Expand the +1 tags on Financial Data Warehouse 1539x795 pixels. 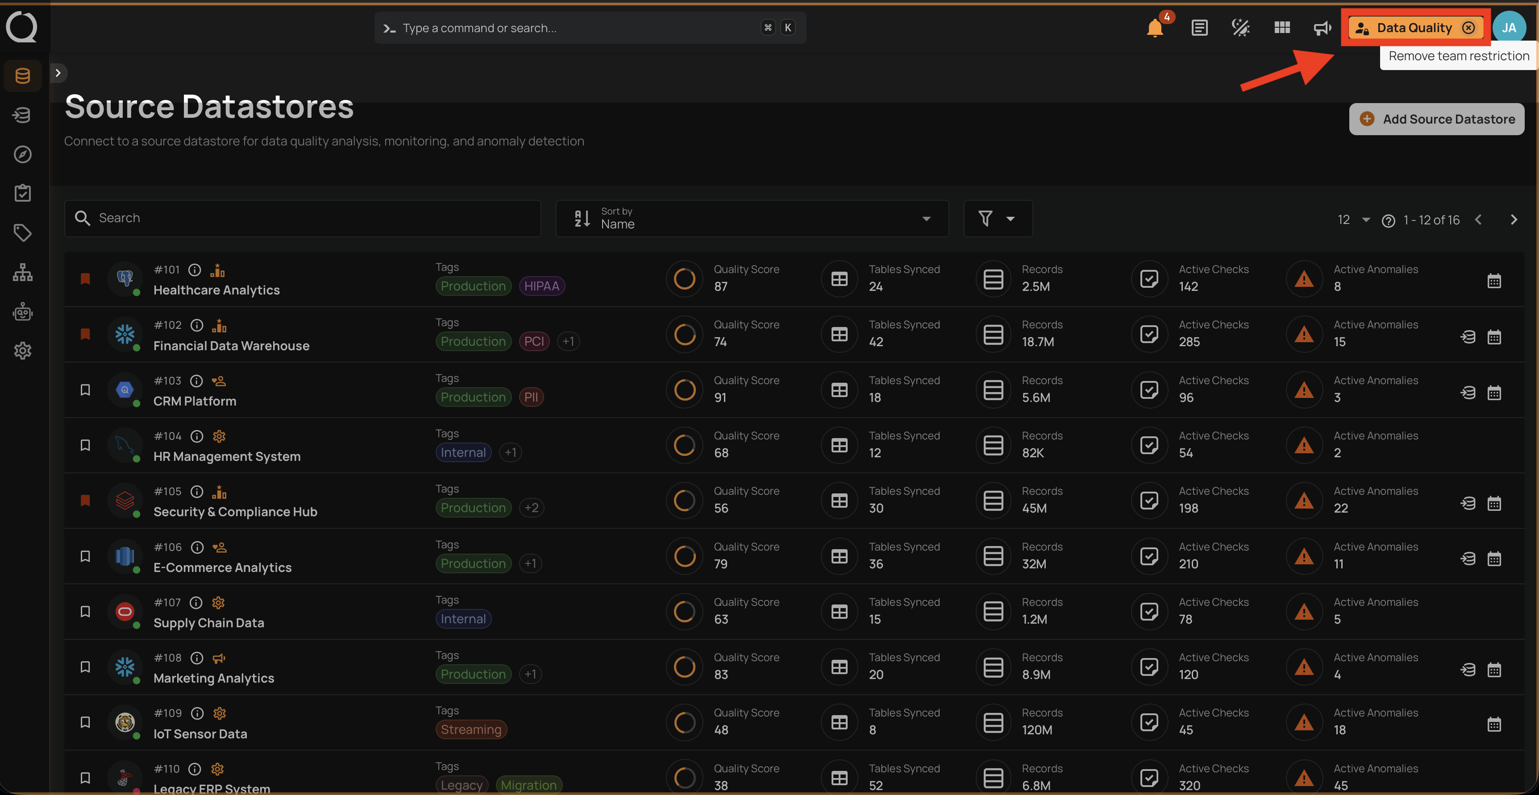pos(568,342)
